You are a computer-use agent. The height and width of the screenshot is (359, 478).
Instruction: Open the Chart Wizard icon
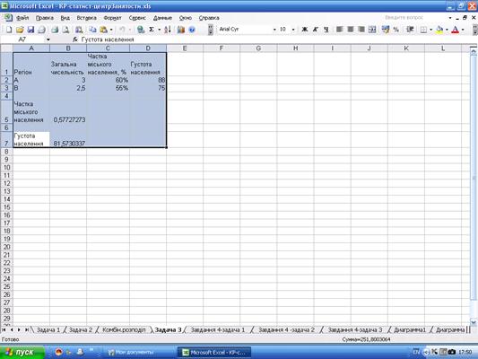pos(181,30)
